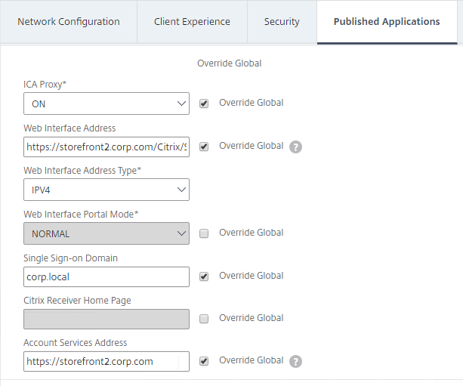Click the Single Sign-on Domain label

[70, 258]
